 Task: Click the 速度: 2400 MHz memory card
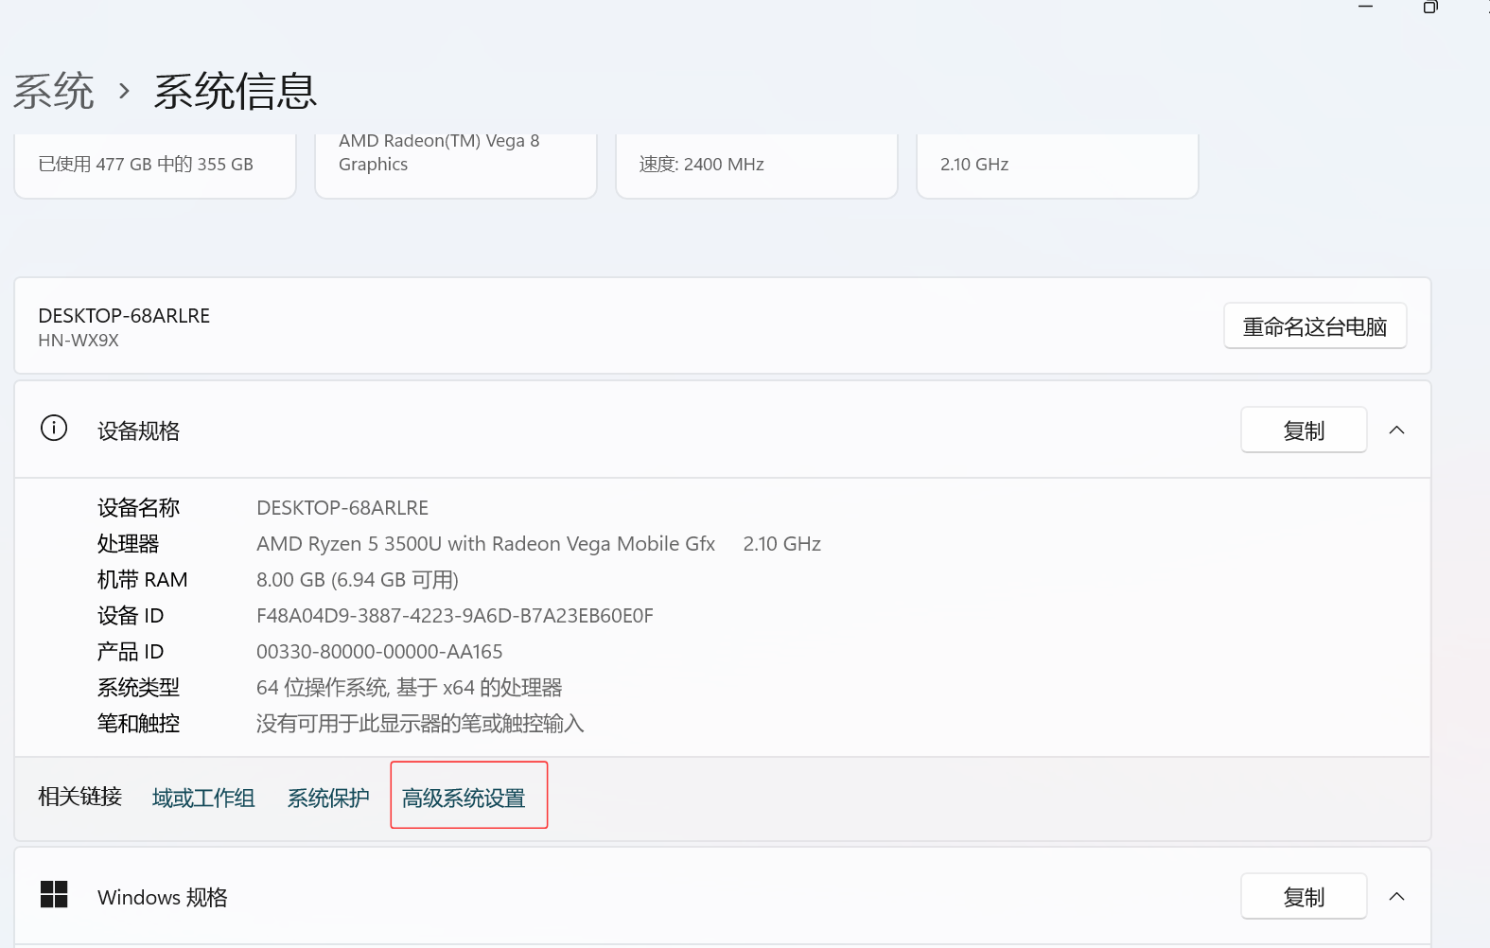click(x=757, y=166)
